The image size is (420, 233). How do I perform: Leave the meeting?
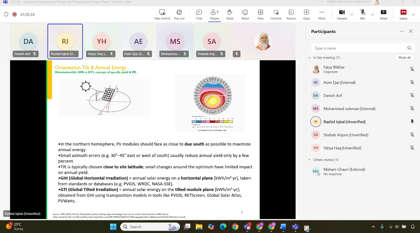click(403, 14)
